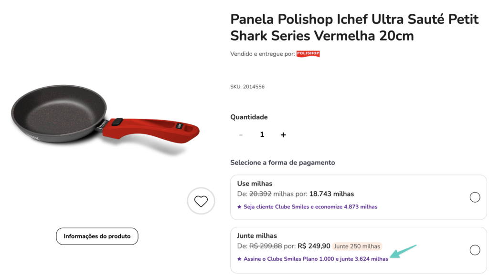
Task: Decrease quantity with the minus button
Action: click(x=241, y=135)
